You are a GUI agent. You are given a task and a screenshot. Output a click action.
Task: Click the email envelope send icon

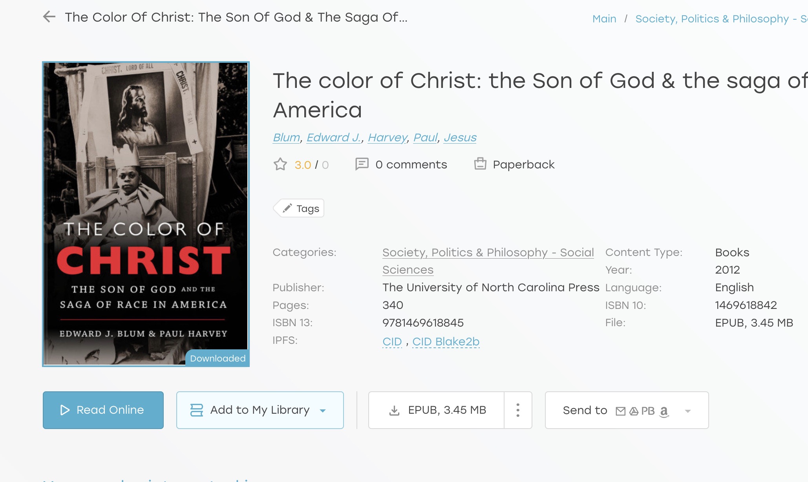pos(620,411)
